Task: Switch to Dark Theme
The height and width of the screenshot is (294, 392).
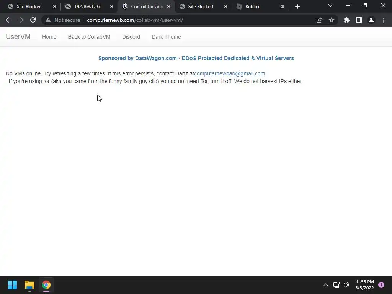Action: (x=166, y=37)
